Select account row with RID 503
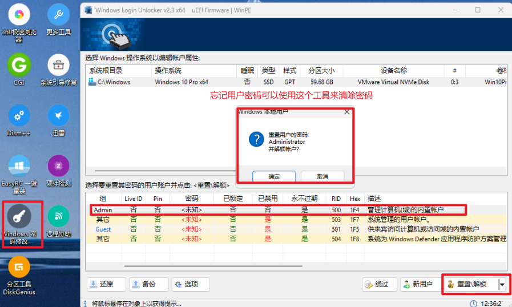 pyautogui.click(x=296, y=220)
